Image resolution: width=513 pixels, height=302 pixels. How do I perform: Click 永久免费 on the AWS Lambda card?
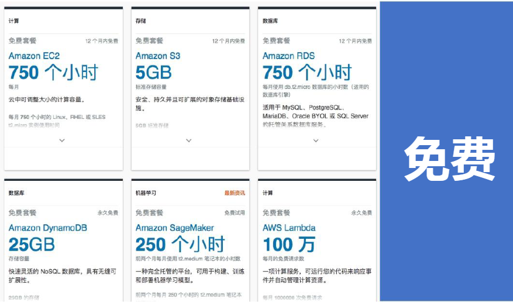(361, 213)
